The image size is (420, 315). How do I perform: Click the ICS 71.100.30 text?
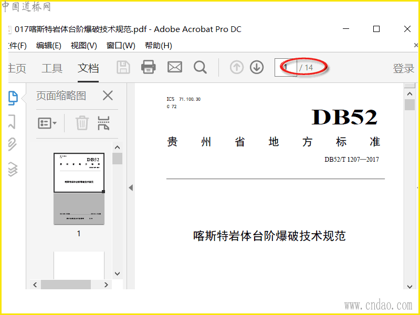(183, 99)
